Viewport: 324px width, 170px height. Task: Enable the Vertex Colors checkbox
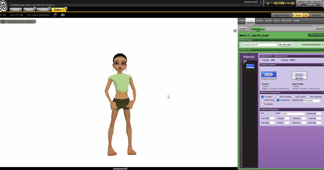262,100
